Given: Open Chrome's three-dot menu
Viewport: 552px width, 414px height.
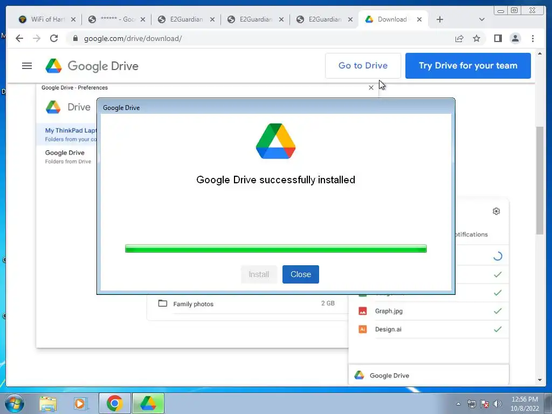Looking at the screenshot, I should click(x=533, y=38).
